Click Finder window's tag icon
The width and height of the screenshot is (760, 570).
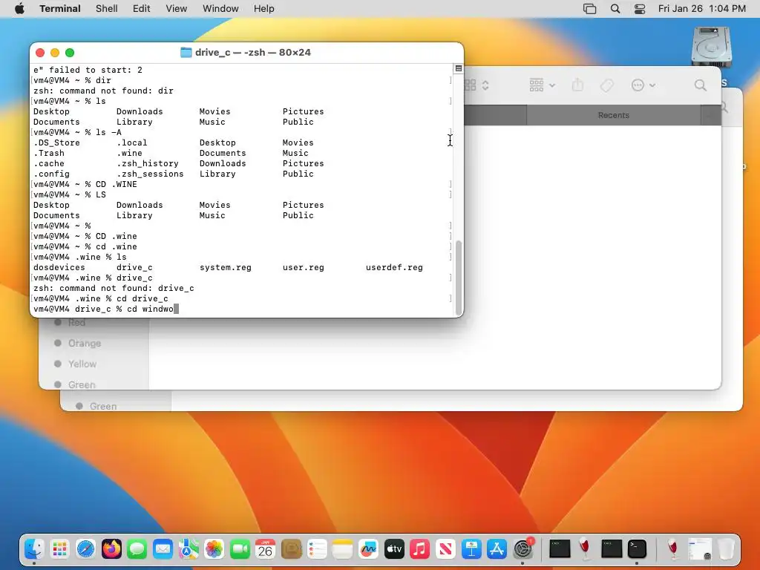click(607, 85)
